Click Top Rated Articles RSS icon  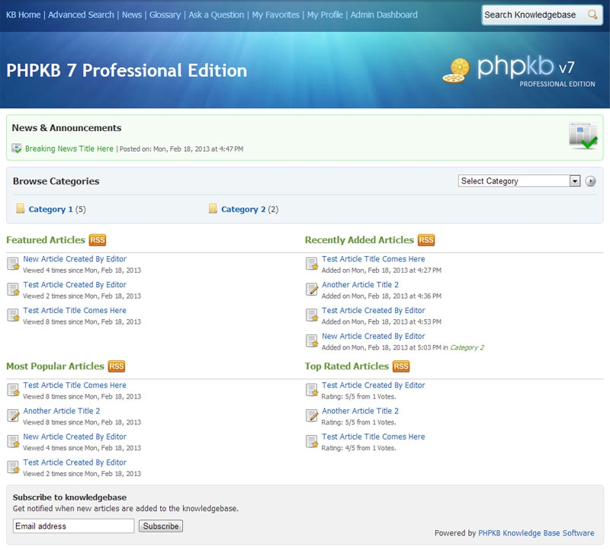[401, 366]
